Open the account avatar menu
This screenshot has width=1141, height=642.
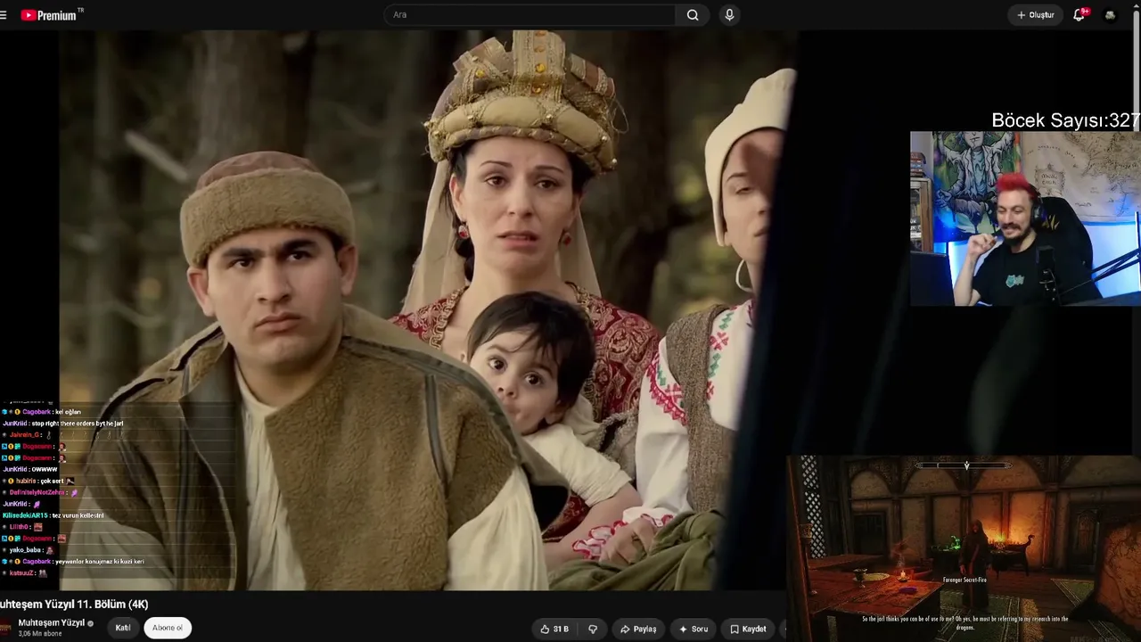(x=1110, y=15)
